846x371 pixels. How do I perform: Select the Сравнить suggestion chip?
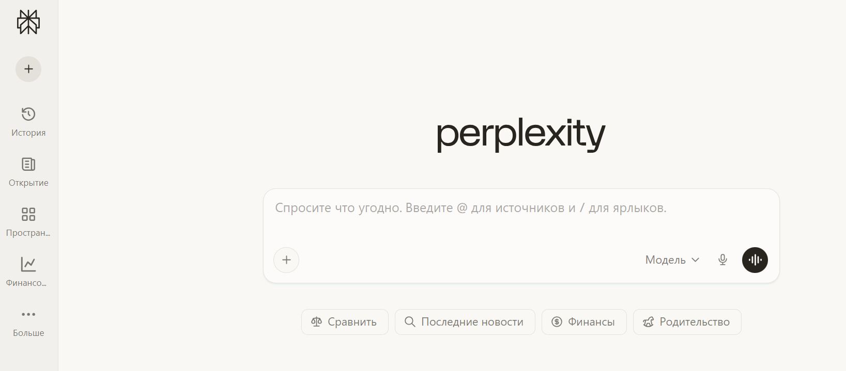tap(345, 321)
